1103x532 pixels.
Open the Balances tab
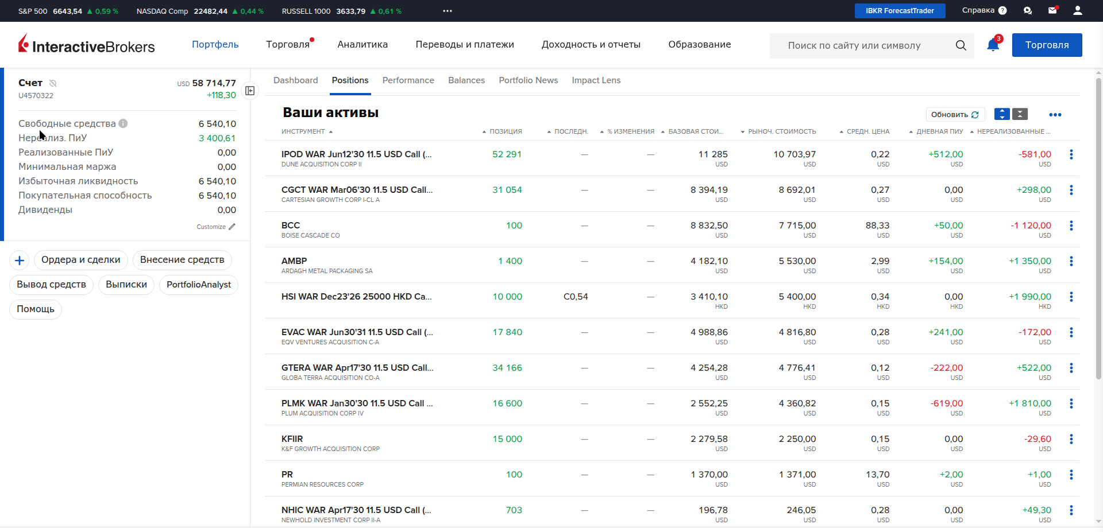466,80
